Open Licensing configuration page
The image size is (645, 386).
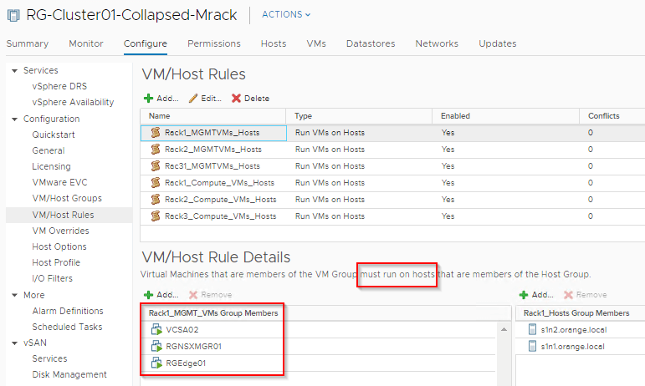coord(51,166)
